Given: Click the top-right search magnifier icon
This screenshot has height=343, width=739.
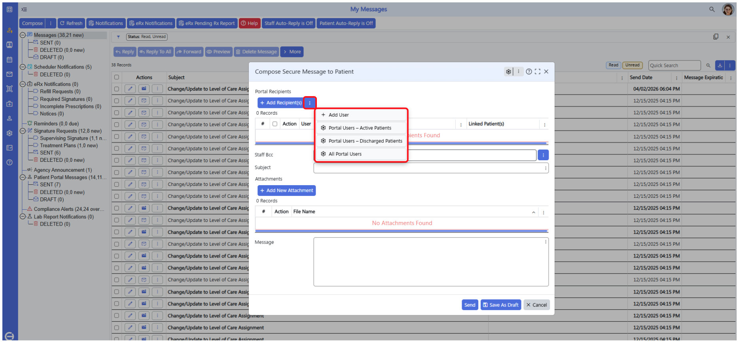Looking at the screenshot, I should (x=712, y=9).
